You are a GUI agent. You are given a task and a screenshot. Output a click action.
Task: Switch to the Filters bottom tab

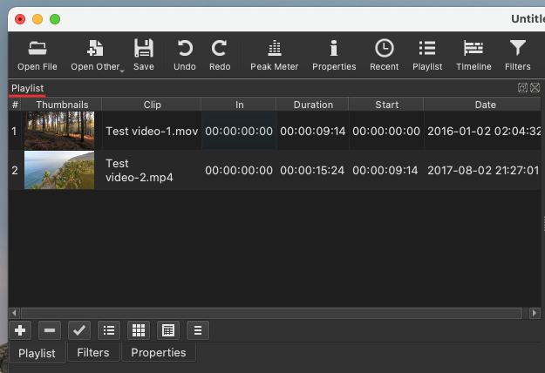92,353
